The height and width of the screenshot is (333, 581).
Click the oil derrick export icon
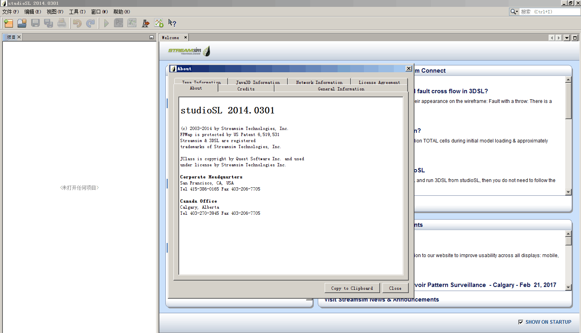[146, 23]
